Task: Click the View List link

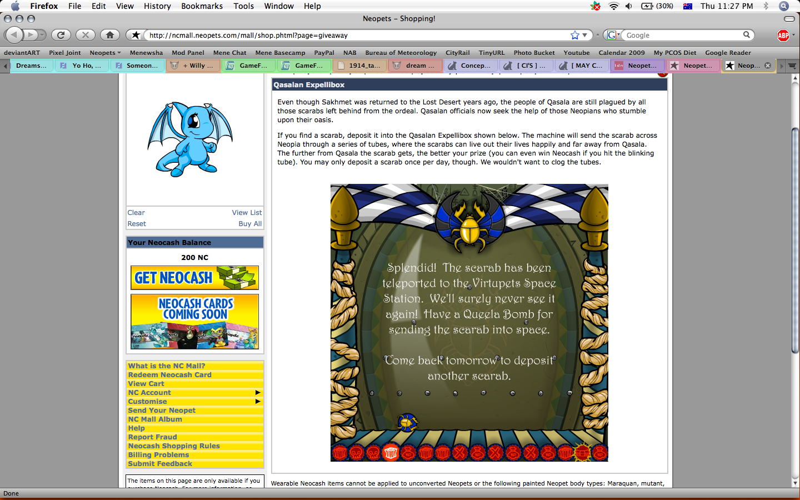Action: tap(247, 213)
